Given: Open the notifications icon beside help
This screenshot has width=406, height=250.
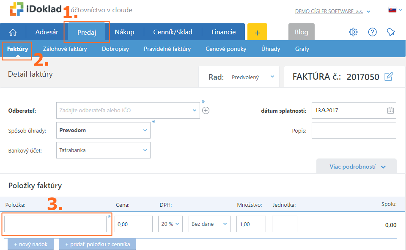Looking at the screenshot, I should pyautogui.click(x=391, y=32).
